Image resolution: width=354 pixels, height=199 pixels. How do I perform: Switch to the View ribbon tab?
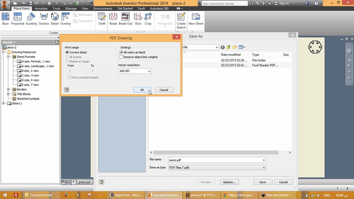(85, 9)
